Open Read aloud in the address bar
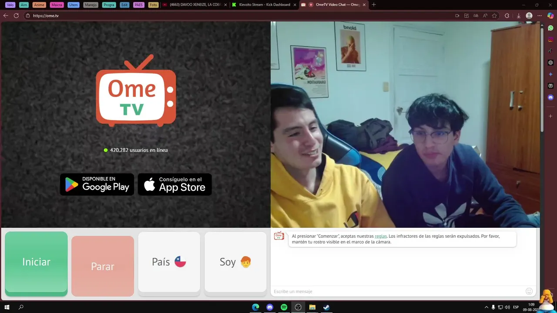The height and width of the screenshot is (313, 557). pos(485,16)
